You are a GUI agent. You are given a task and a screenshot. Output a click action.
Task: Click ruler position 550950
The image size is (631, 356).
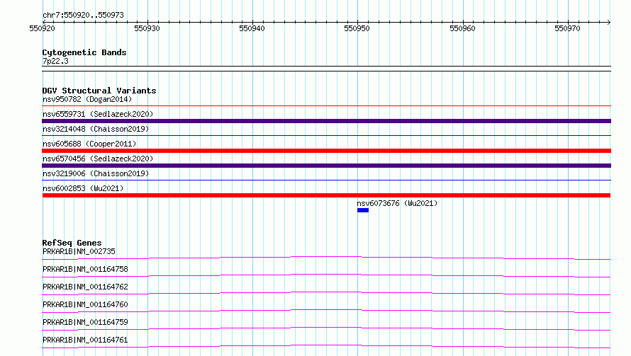click(x=357, y=28)
